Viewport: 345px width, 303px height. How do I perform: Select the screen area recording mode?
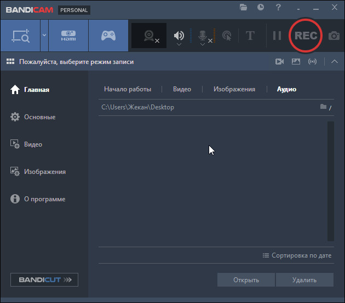20,36
